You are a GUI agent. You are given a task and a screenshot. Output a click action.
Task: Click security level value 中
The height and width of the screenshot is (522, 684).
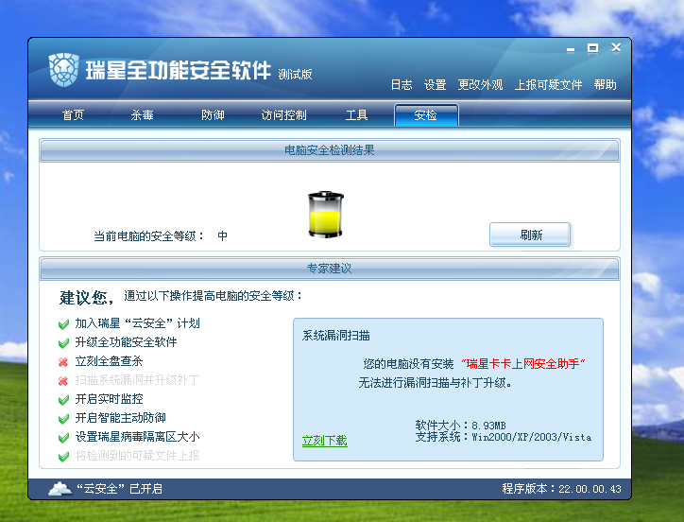point(222,235)
